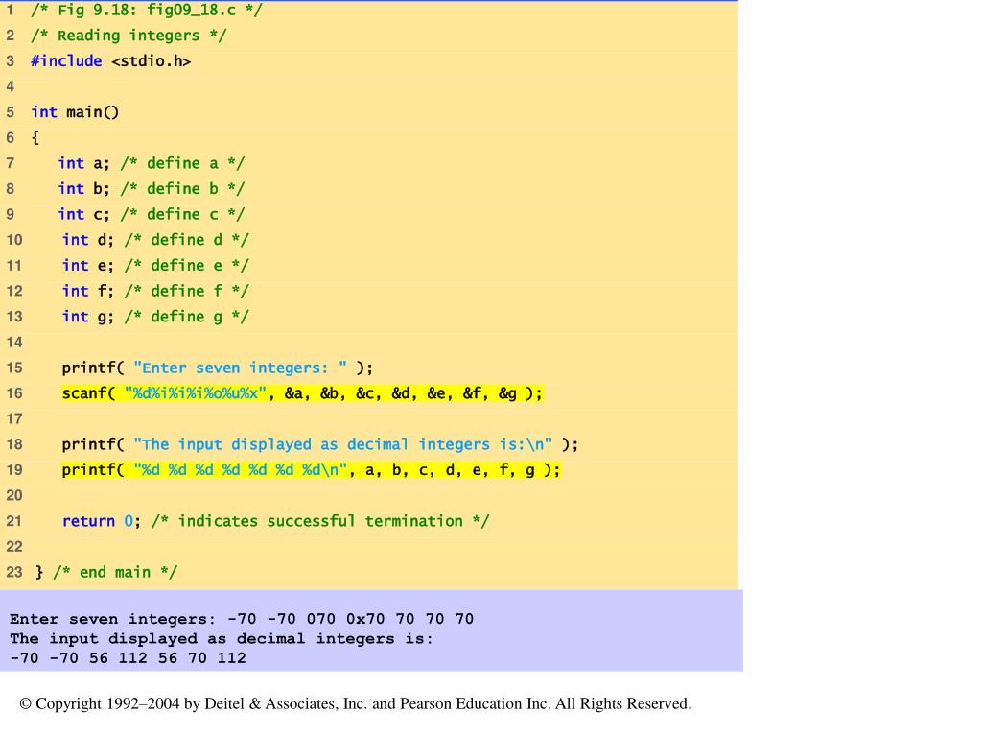Click the "int c; /* define c */" line

point(152,215)
